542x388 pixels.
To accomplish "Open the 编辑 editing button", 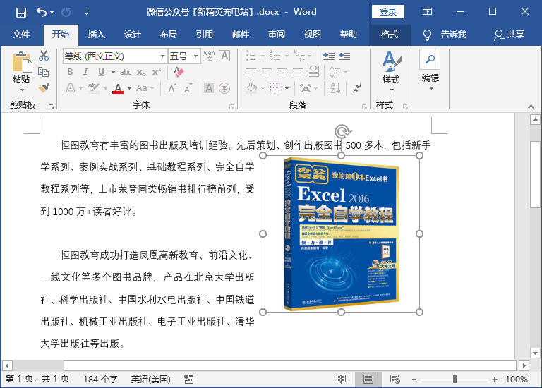I will tap(430, 71).
